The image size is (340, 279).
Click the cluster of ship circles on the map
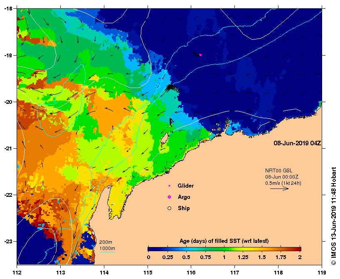click(172, 88)
